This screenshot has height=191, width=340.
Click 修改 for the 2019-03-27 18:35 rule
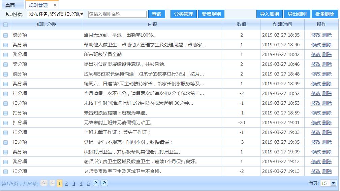(x=316, y=35)
